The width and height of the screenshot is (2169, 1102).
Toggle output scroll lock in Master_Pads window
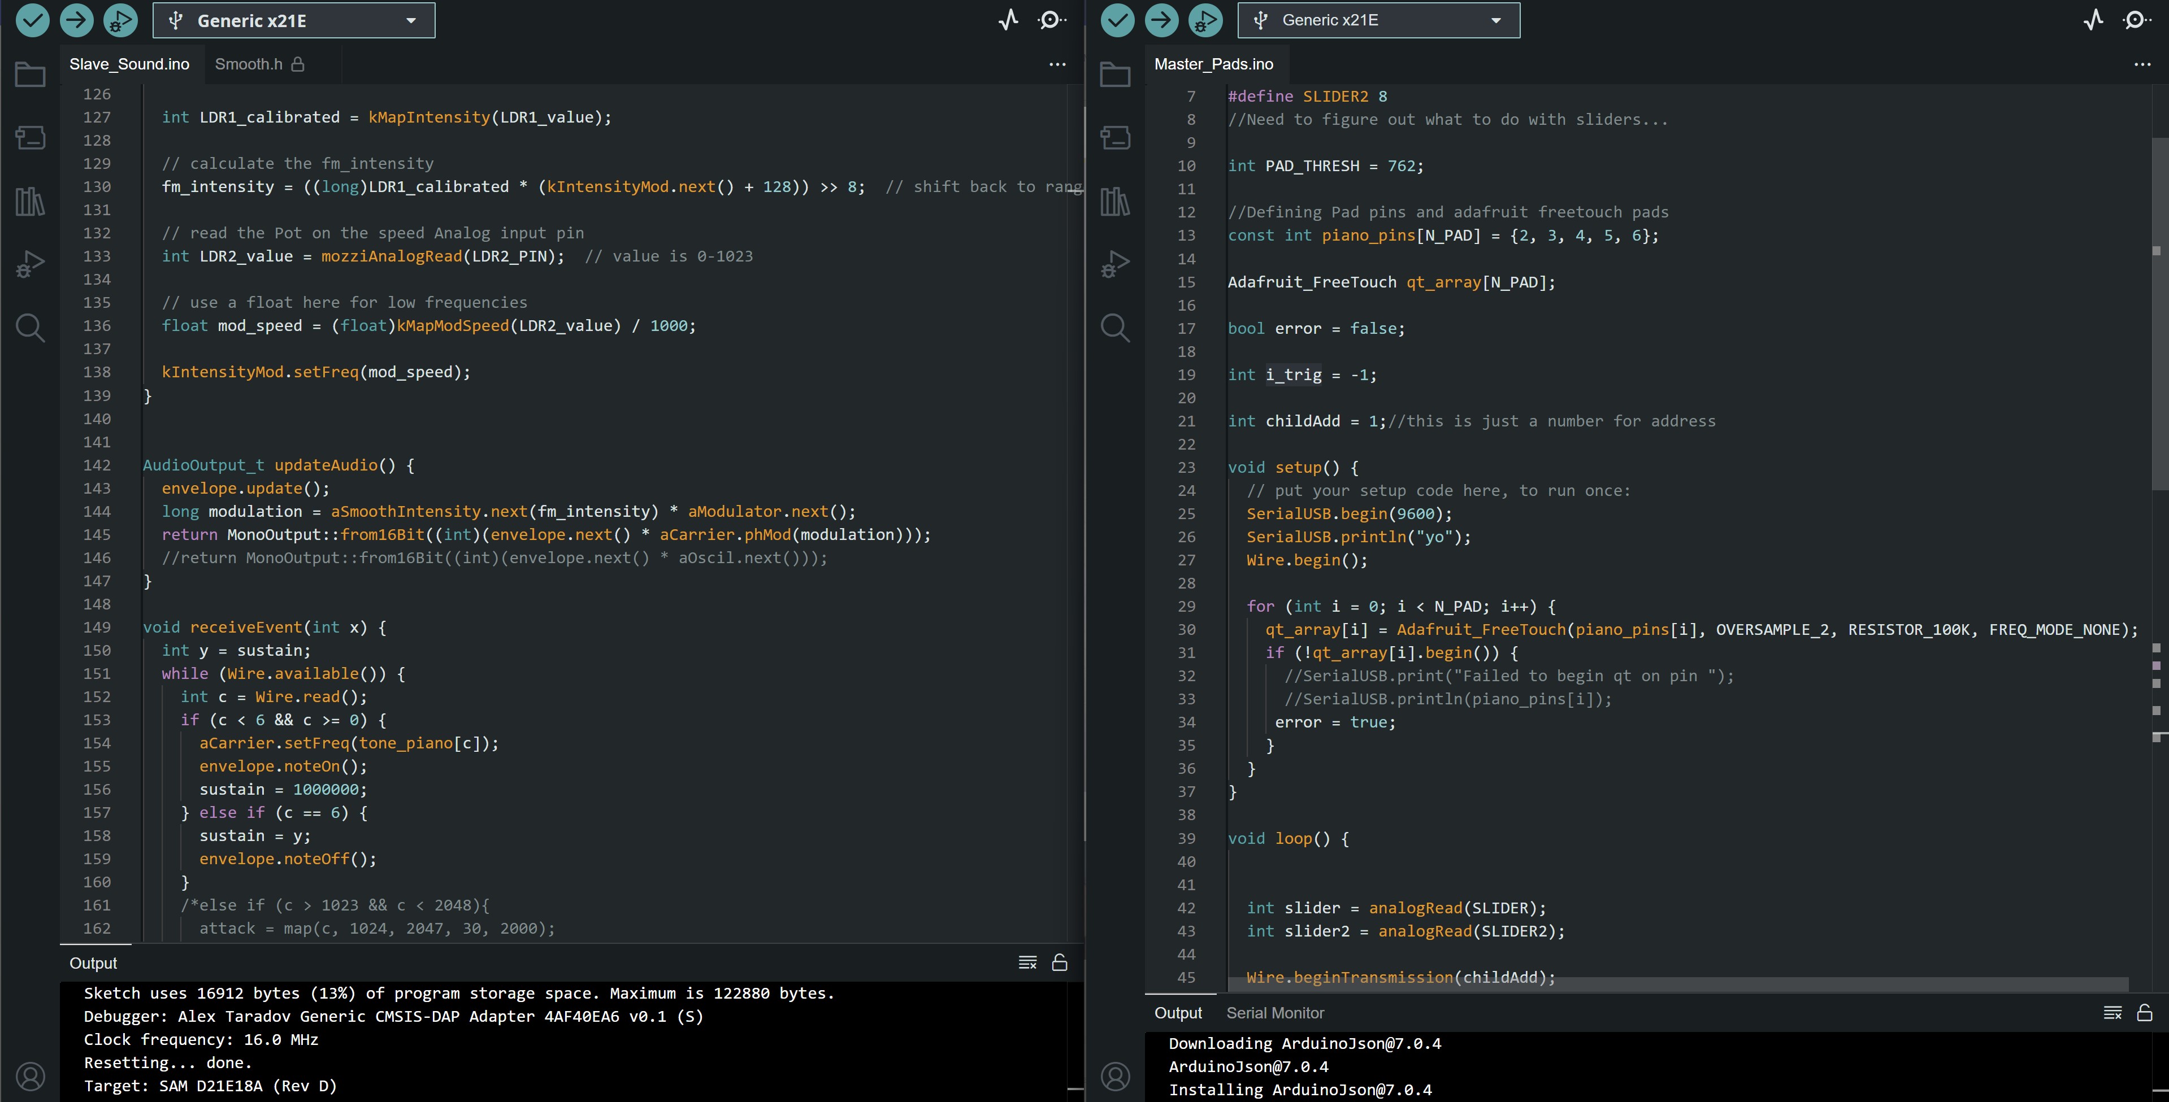(2144, 1012)
